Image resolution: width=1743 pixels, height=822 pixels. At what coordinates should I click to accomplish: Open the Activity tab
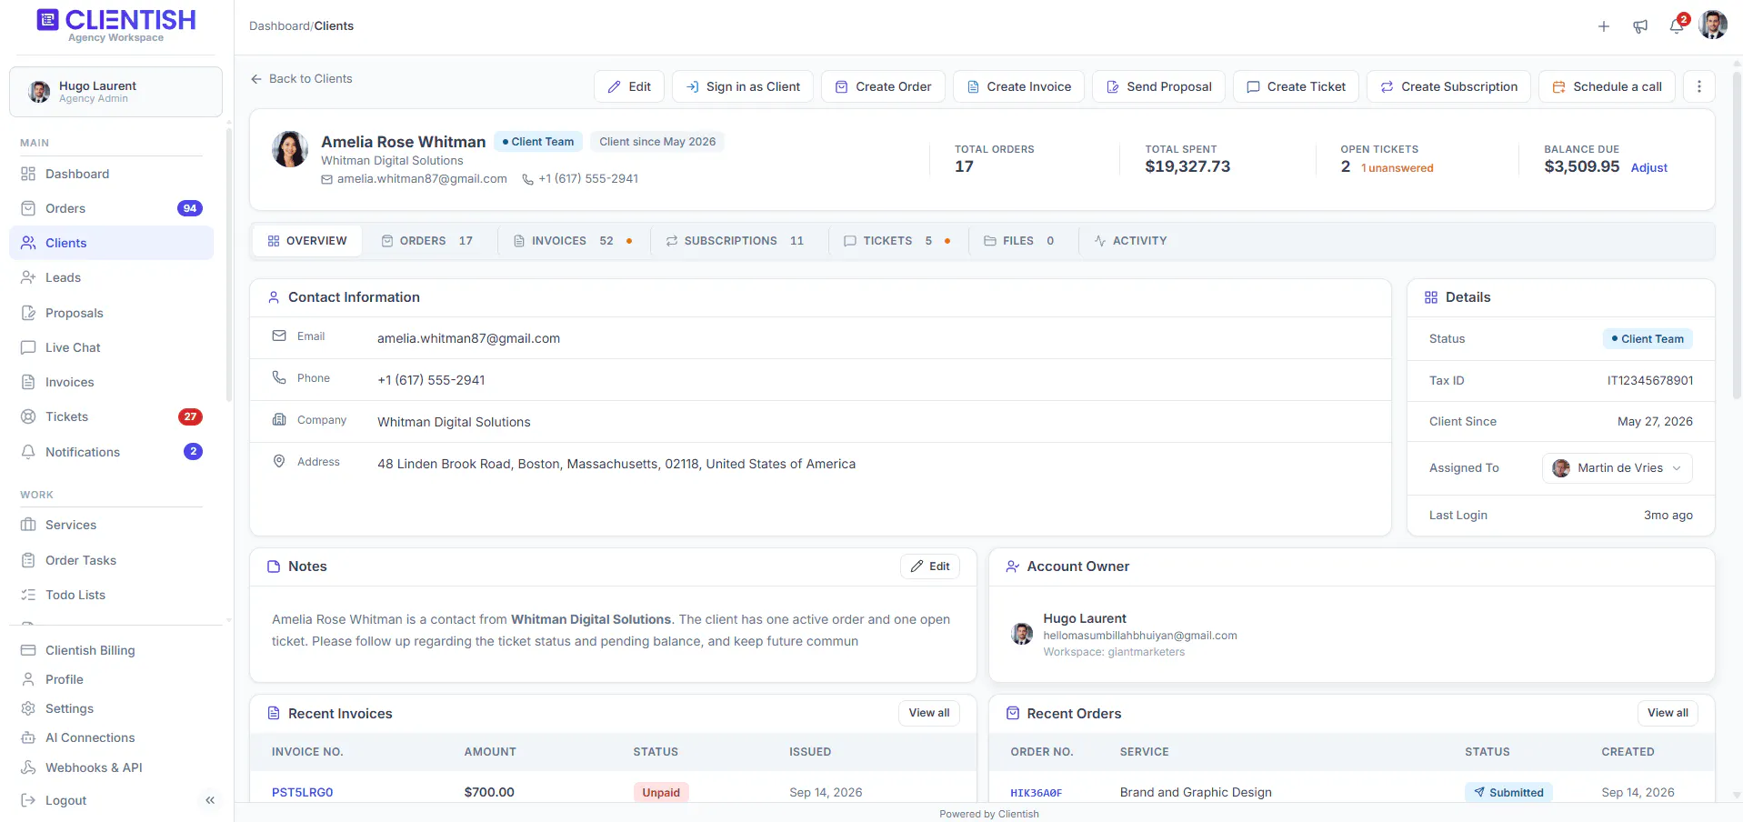(1130, 241)
